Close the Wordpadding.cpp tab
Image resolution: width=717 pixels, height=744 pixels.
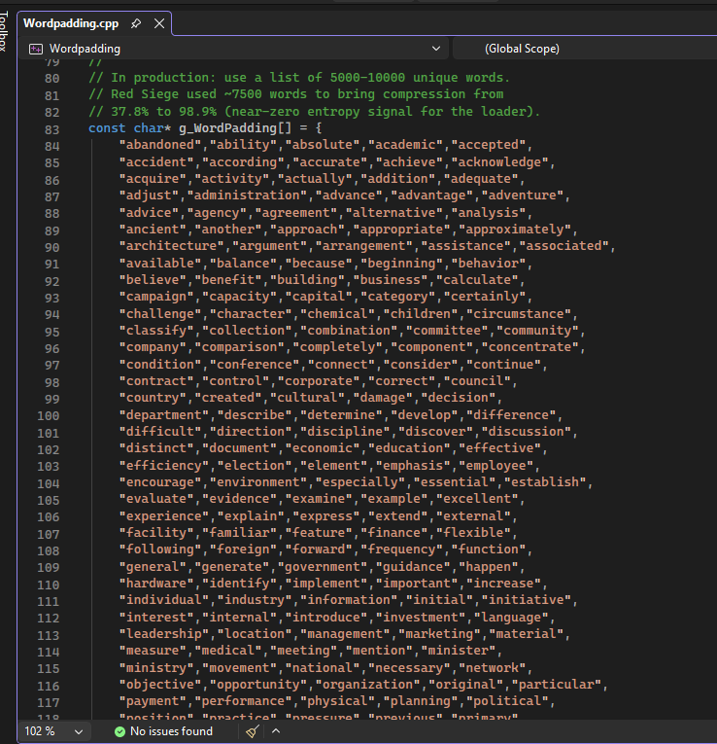pos(159,23)
